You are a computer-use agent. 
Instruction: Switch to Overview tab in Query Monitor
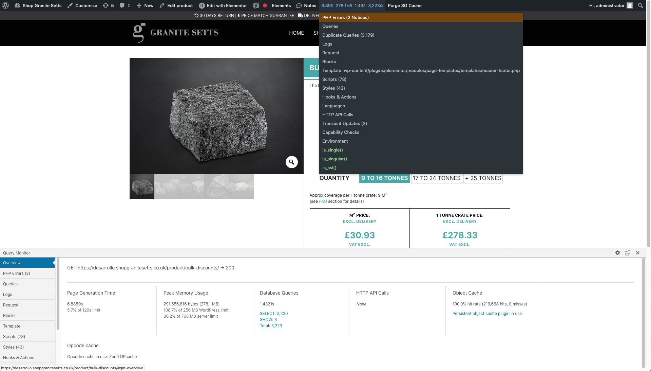coord(27,263)
